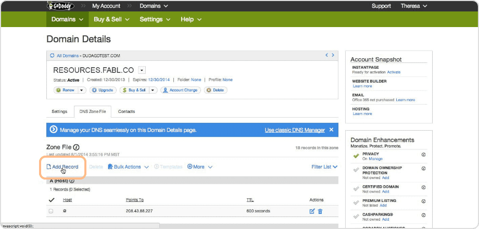
Task: Click Support in the top bar
Action: tap(381, 6)
